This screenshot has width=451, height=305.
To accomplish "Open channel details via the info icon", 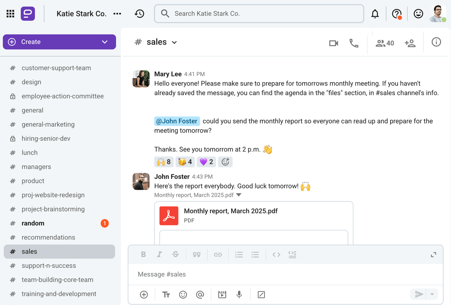I will coord(436,42).
